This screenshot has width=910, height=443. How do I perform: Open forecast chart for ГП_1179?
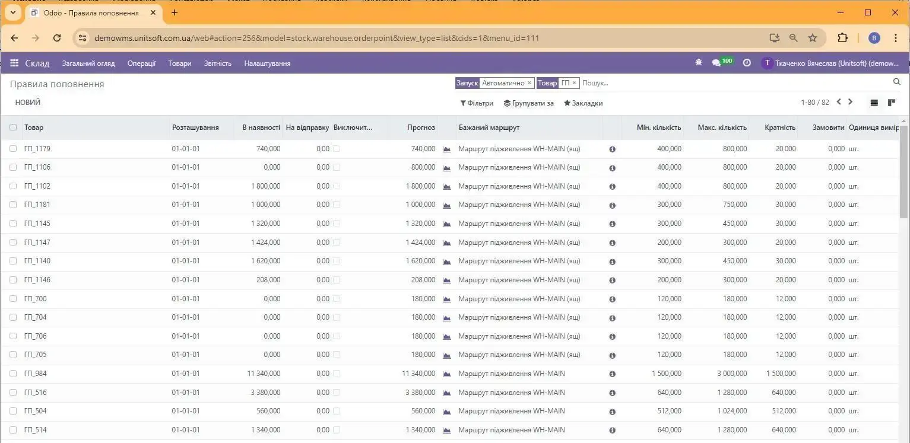tap(446, 149)
